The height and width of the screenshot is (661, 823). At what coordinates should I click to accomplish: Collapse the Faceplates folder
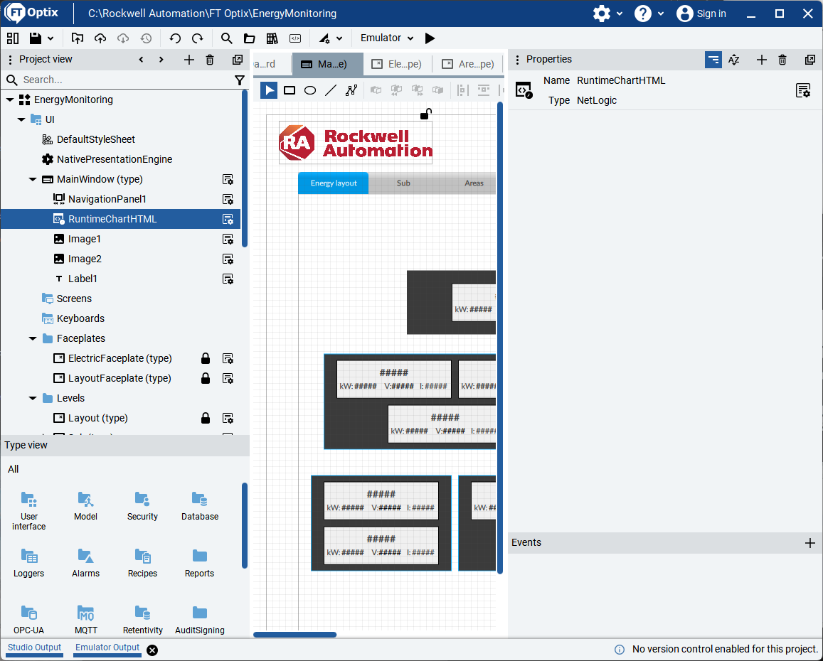(x=33, y=339)
